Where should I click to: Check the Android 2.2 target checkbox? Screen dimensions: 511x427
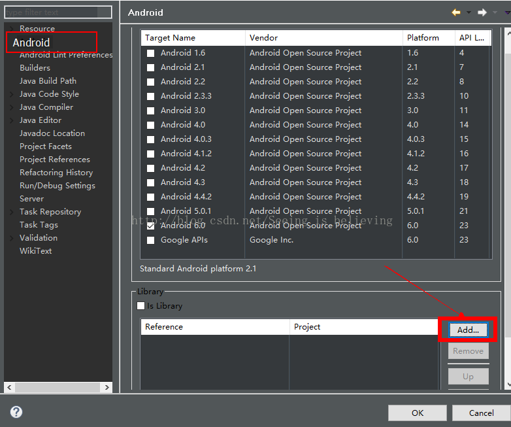pos(150,82)
